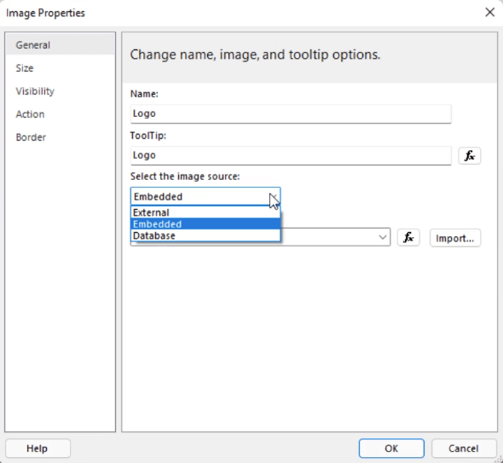Open the Help button
This screenshot has width=503, height=463.
point(38,449)
